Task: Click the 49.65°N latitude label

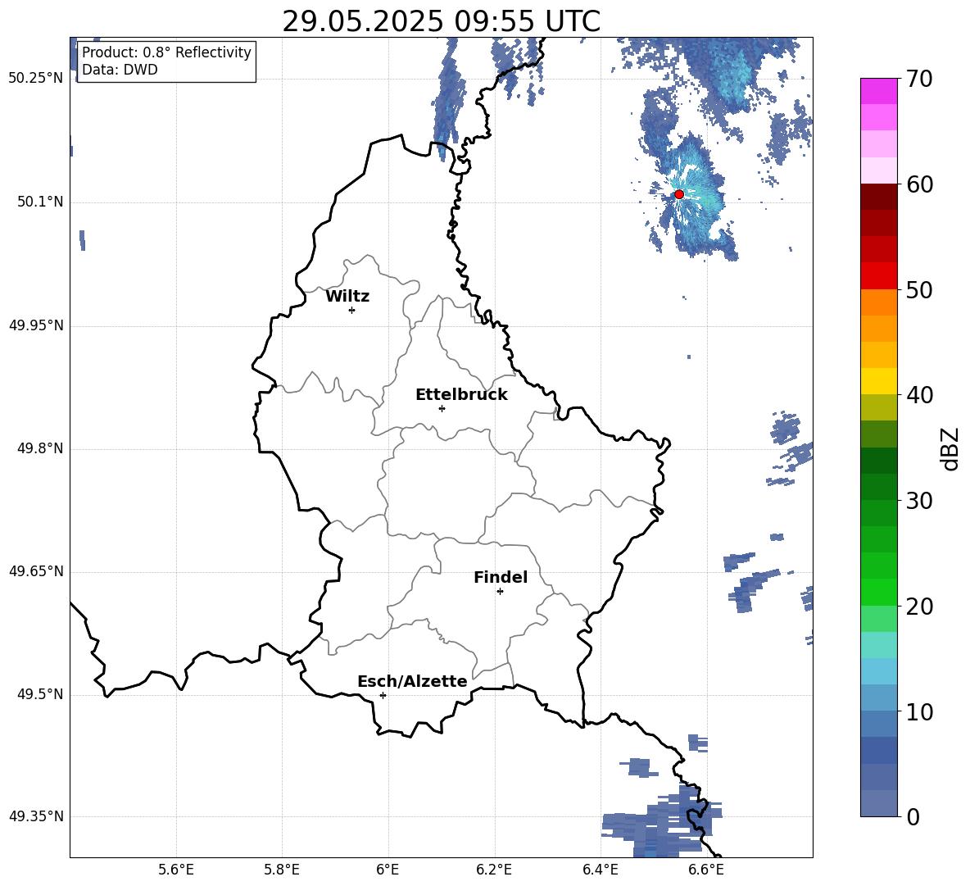Action: (36, 571)
